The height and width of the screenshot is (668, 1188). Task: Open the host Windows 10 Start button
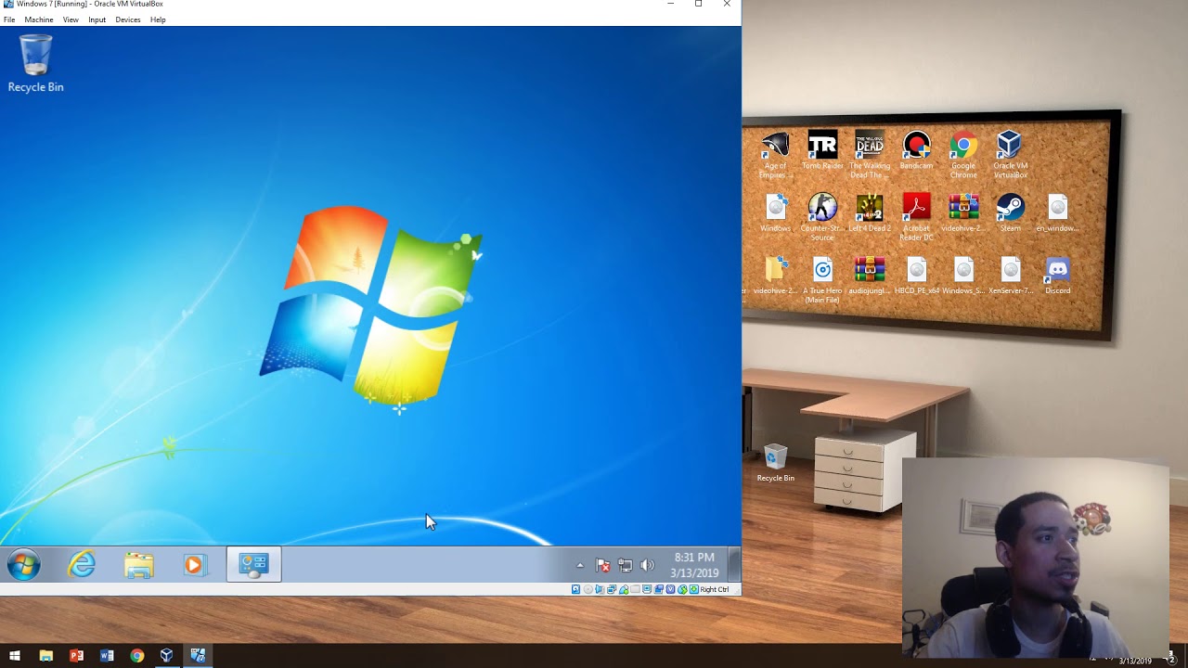coord(15,656)
